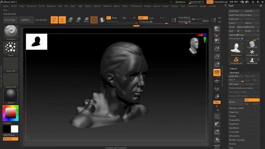Click the sculptris pro swirl icon
The width and height of the screenshot is (265, 149).
coord(102,20)
